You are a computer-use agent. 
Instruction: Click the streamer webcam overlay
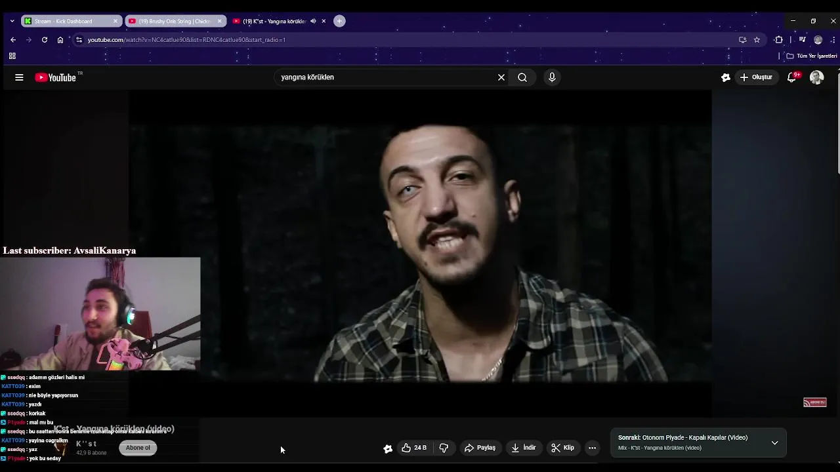pyautogui.click(x=100, y=314)
